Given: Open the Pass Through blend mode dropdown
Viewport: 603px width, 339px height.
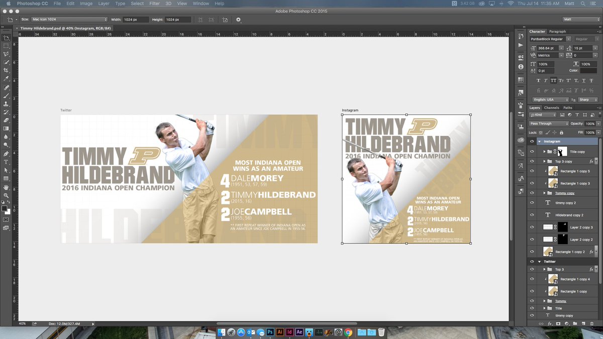Looking at the screenshot, I should tap(549, 124).
